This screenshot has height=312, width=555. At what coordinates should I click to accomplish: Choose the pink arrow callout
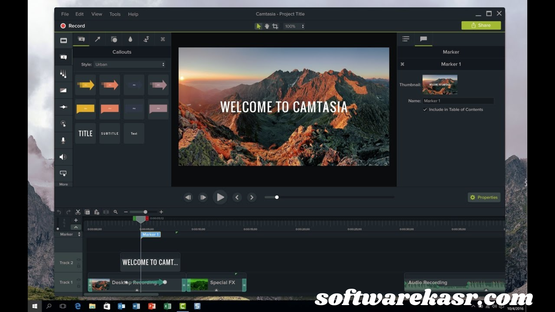(158, 85)
